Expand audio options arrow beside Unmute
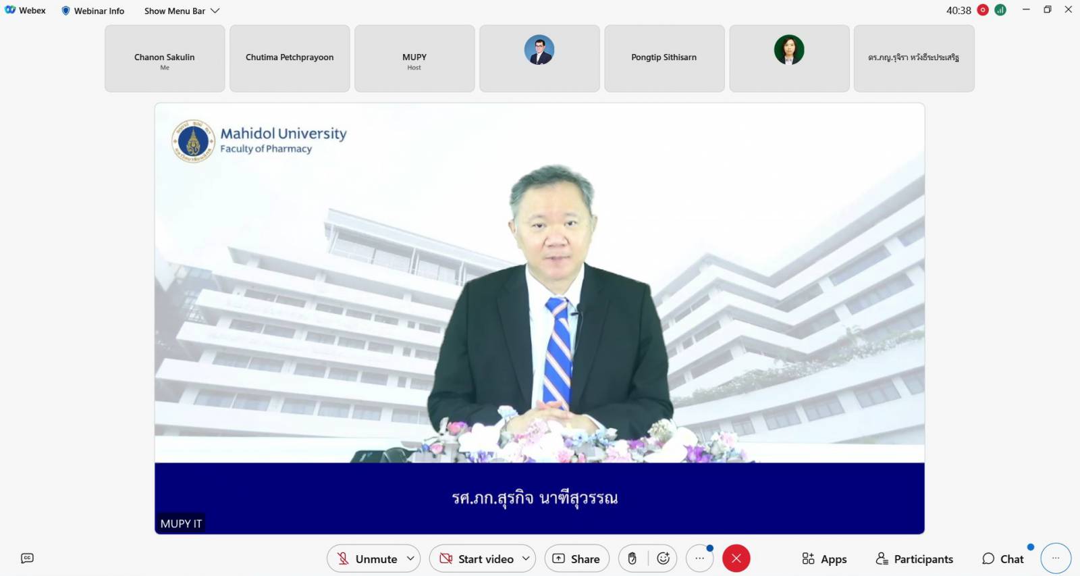This screenshot has height=576, width=1080. click(410, 558)
